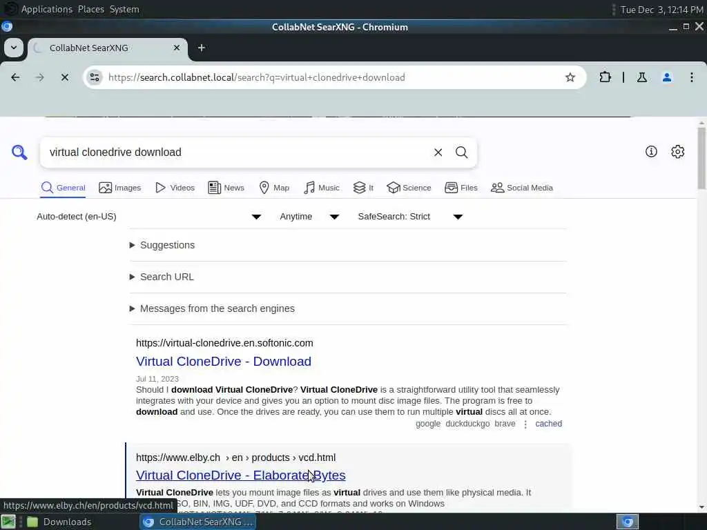Open the profile avatar menu
This screenshot has width=707, height=530.
[x=667, y=77]
